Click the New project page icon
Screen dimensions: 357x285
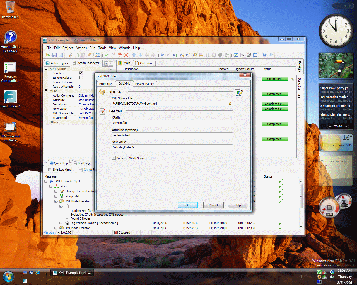[x=61, y=55]
